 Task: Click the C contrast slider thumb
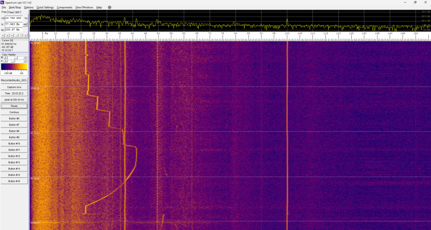point(13,61)
